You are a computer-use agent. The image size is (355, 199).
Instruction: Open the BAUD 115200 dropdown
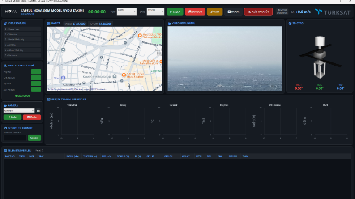(155, 12)
